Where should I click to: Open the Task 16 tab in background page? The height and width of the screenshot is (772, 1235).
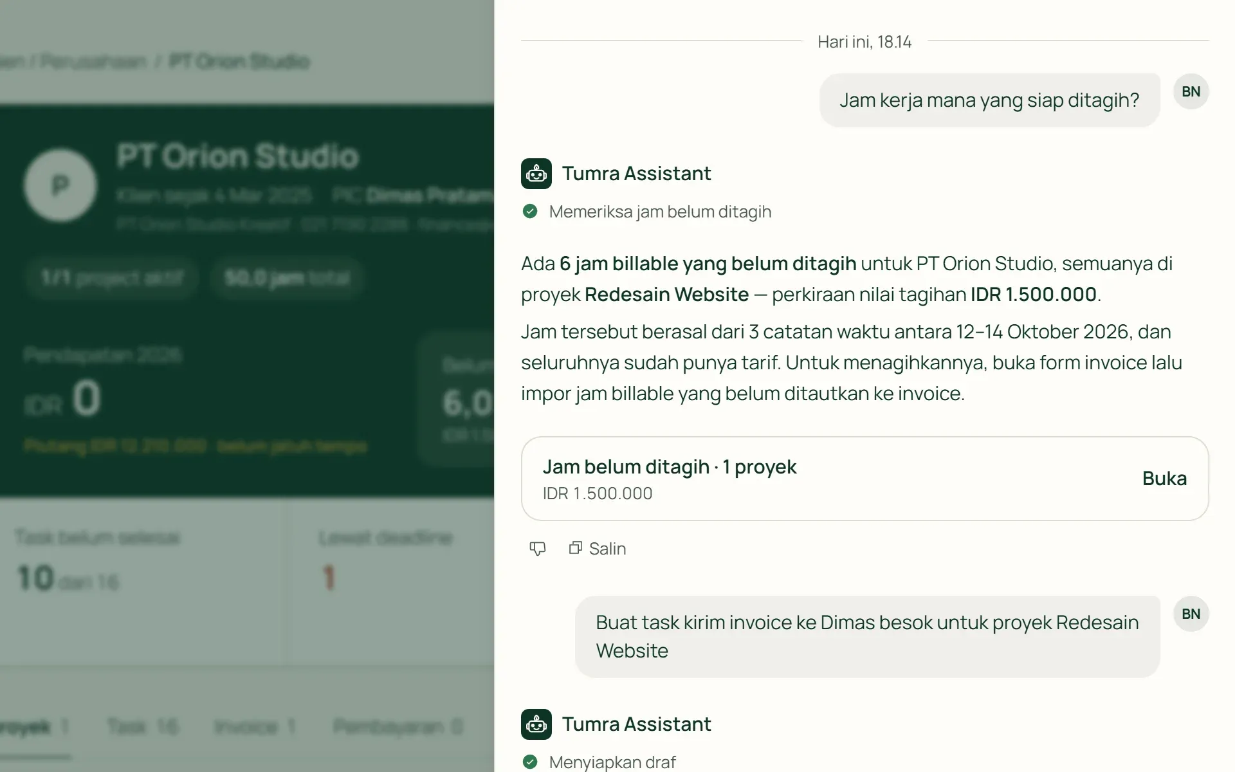coord(143,727)
